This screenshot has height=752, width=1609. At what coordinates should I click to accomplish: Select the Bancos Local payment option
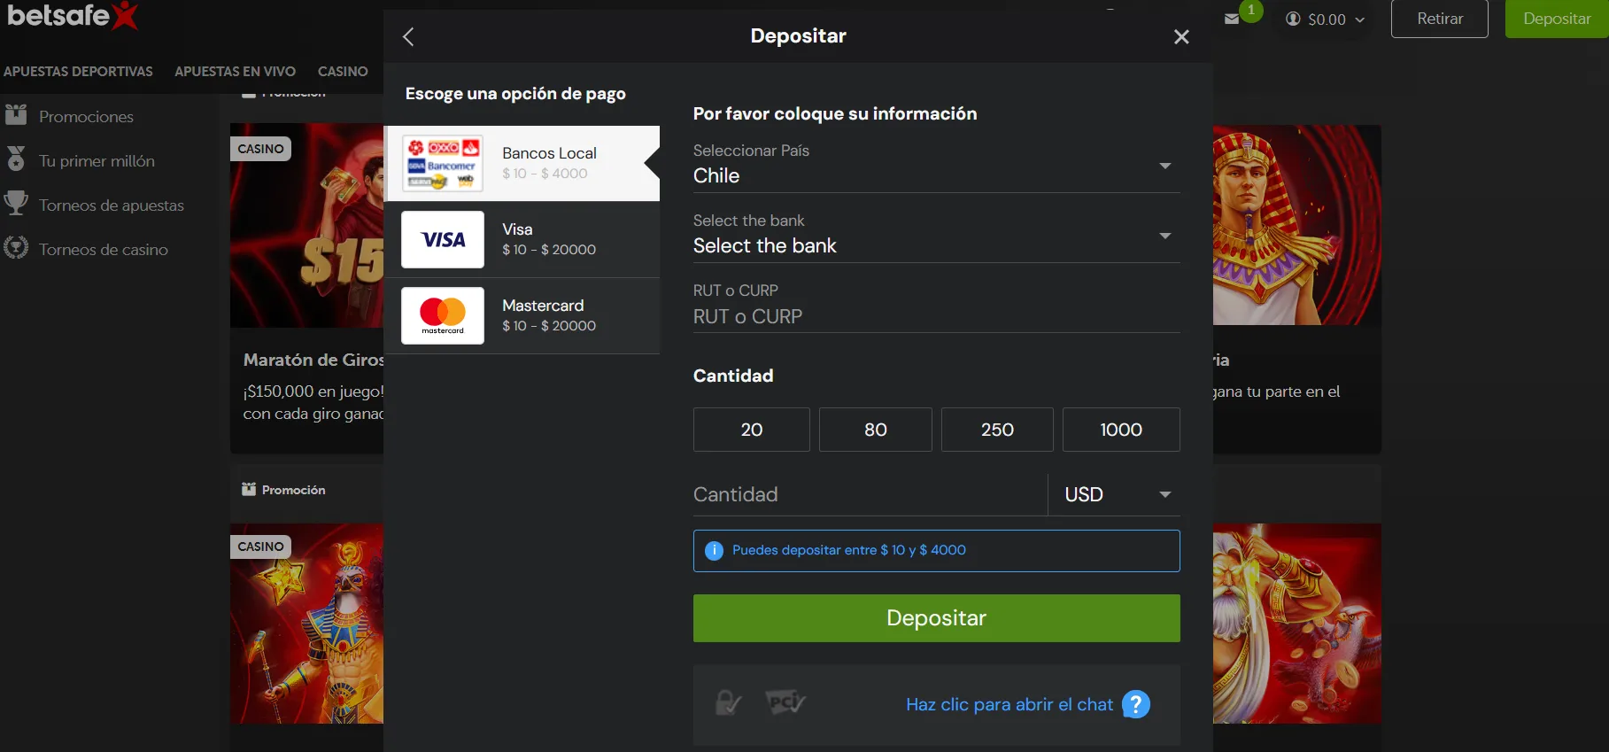point(522,163)
